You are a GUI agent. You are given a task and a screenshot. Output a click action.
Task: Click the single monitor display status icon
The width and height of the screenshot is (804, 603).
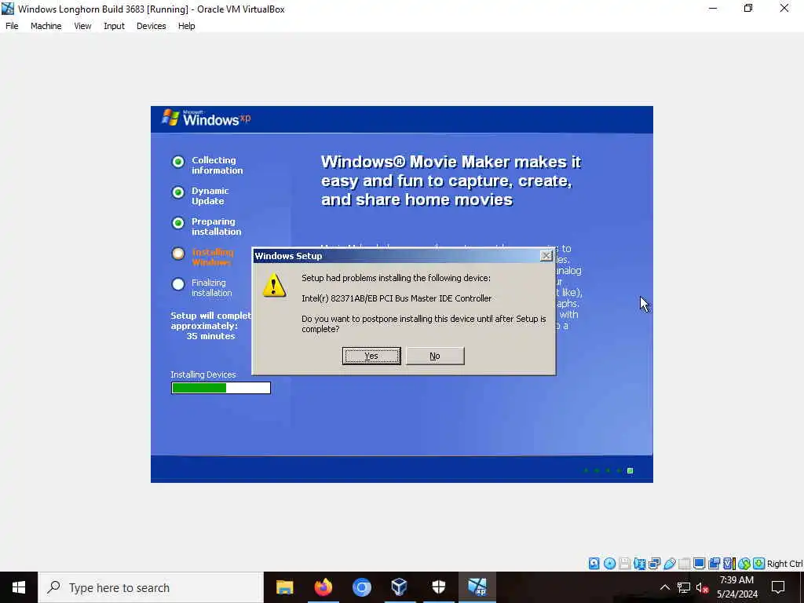(x=699, y=564)
